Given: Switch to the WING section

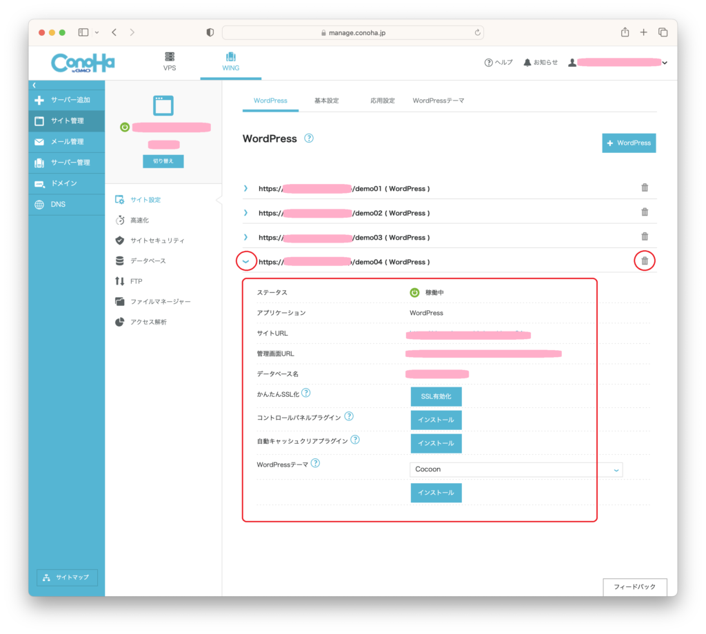Looking at the screenshot, I should click(x=230, y=61).
